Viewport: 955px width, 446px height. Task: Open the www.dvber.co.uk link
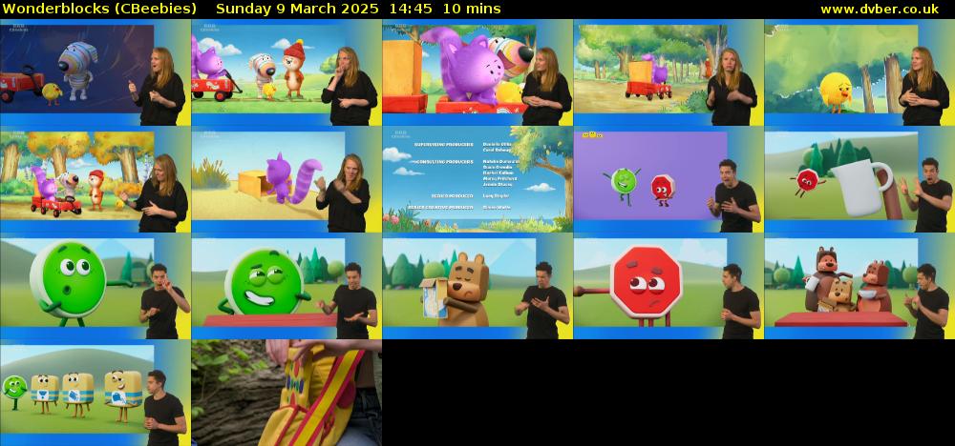tap(880, 10)
